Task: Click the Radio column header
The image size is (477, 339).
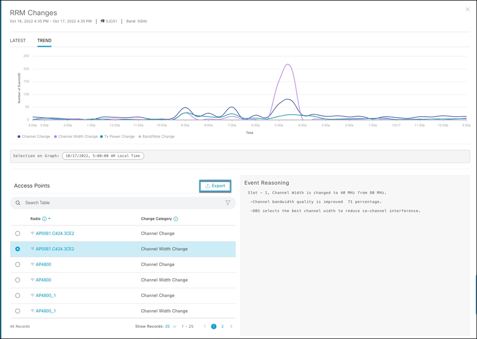Action: pyautogui.click(x=36, y=219)
